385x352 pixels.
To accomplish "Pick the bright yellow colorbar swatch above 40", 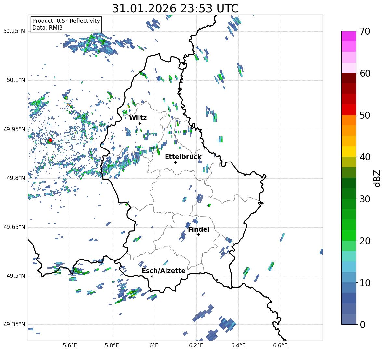I will coord(349,151).
